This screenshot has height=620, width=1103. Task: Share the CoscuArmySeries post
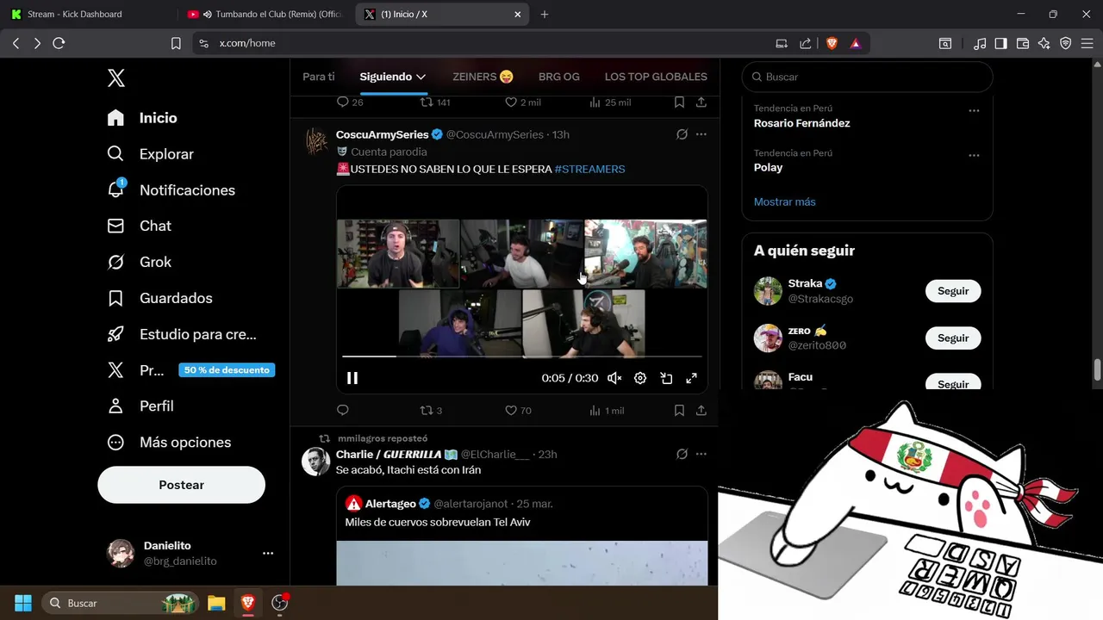pos(701,411)
